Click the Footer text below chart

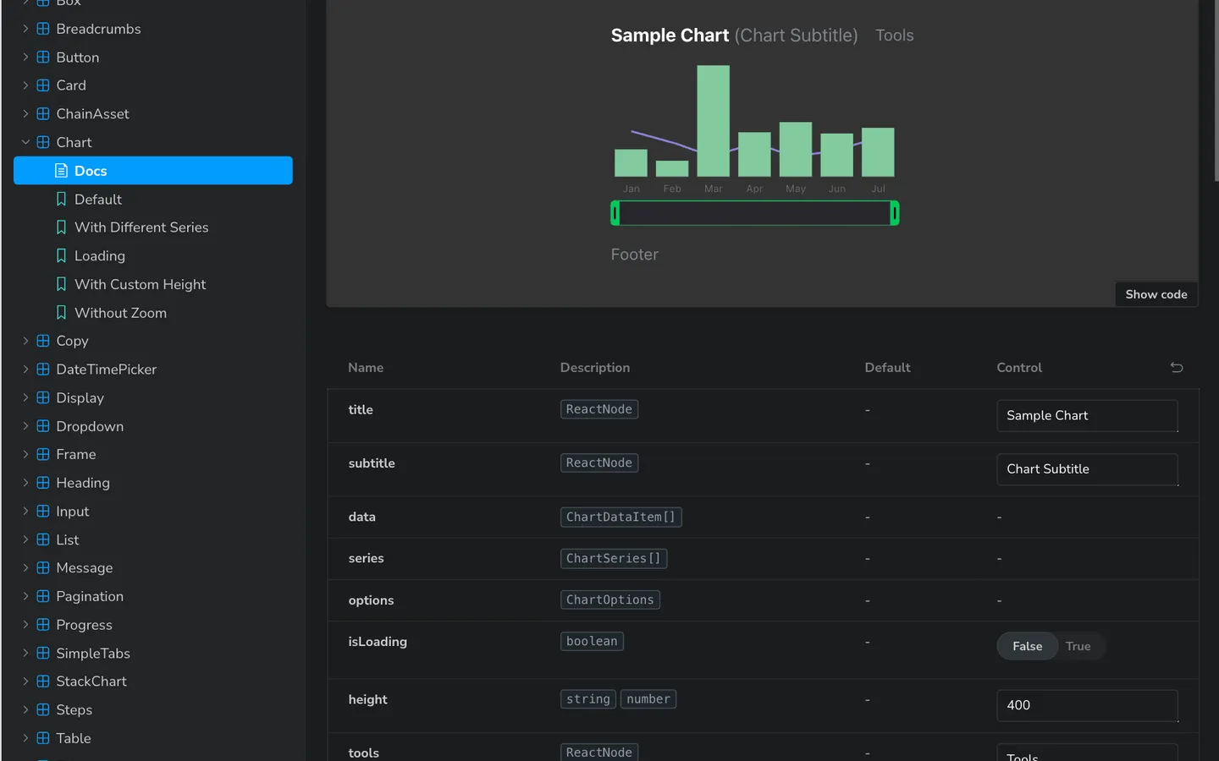click(x=634, y=255)
